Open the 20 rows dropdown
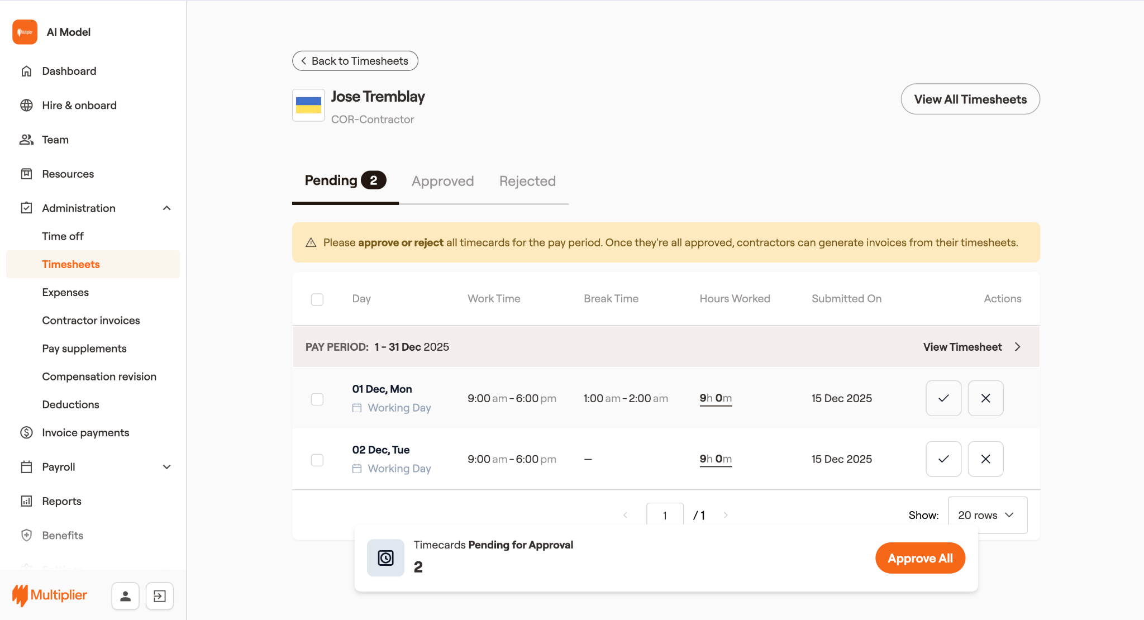This screenshot has height=620, width=1144. [x=987, y=515]
